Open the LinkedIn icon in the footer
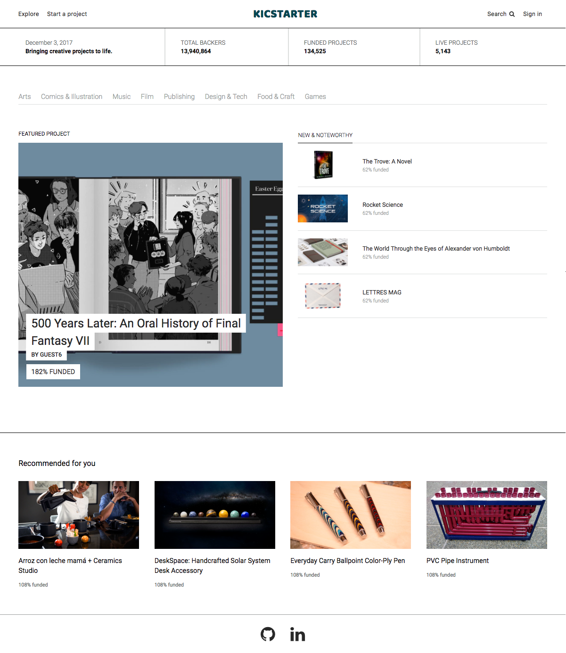Image resolution: width=566 pixels, height=653 pixels. (x=297, y=634)
